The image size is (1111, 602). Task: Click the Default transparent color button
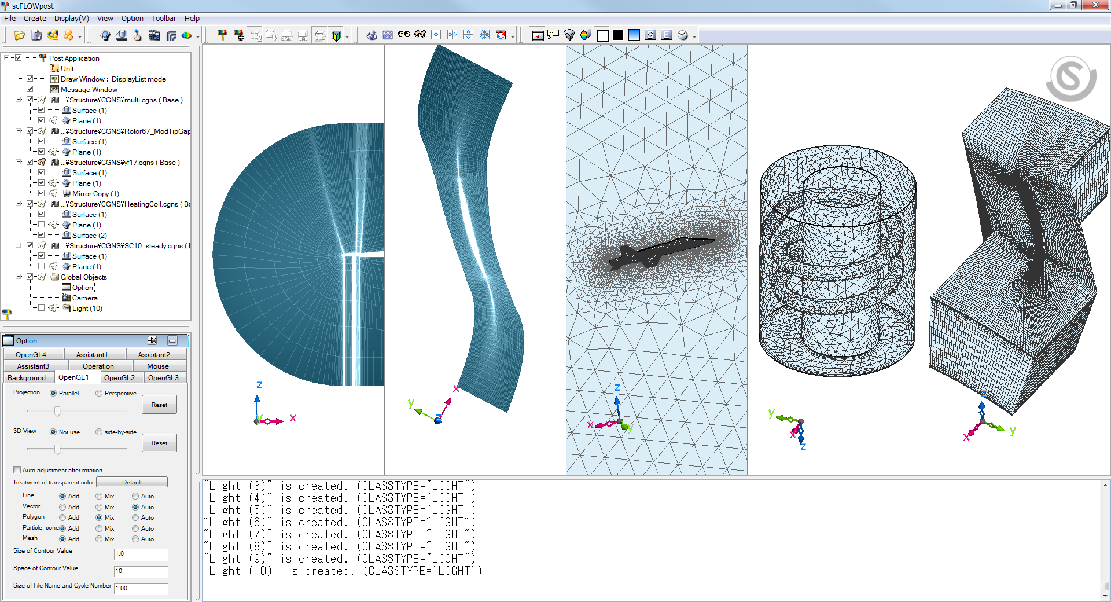pyautogui.click(x=132, y=482)
